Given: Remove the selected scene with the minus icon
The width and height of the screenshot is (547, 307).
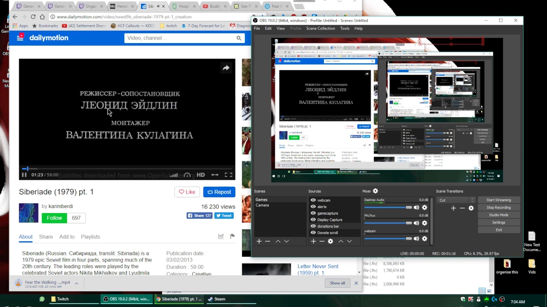Looking at the screenshot, I should pyautogui.click(x=268, y=241).
